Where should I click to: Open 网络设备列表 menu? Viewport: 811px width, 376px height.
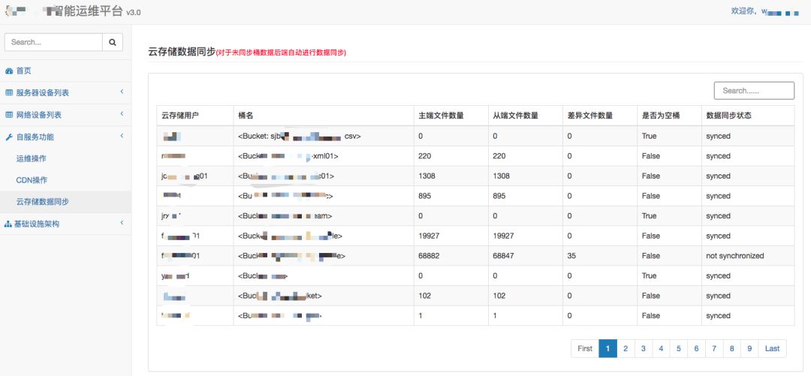click(x=65, y=115)
